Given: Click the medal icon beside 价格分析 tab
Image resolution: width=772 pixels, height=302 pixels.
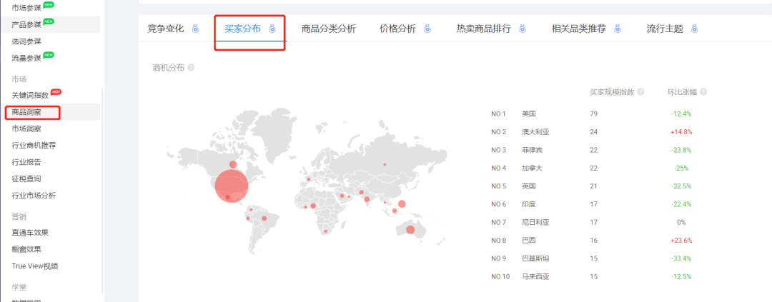Looking at the screenshot, I should pyautogui.click(x=427, y=29).
